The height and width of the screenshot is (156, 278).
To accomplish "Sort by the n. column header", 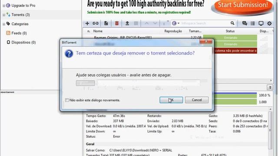I will click(x=89, y=31).
